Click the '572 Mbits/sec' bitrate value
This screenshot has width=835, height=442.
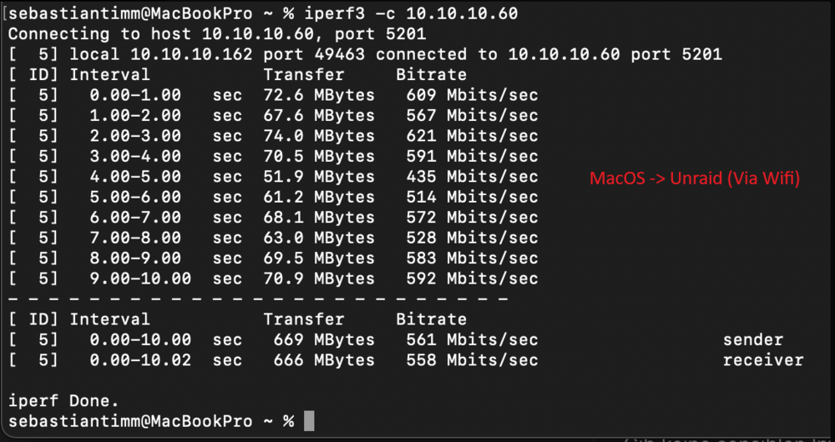[x=472, y=217]
